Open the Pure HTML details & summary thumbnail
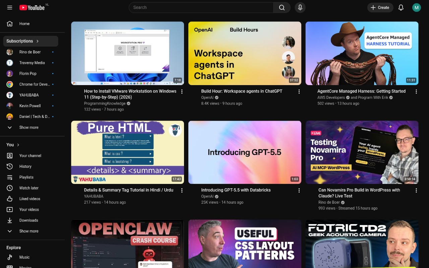Image resolution: width=429 pixels, height=268 pixels. tap(127, 152)
